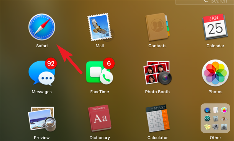Open the Photos flower icon

[215, 73]
